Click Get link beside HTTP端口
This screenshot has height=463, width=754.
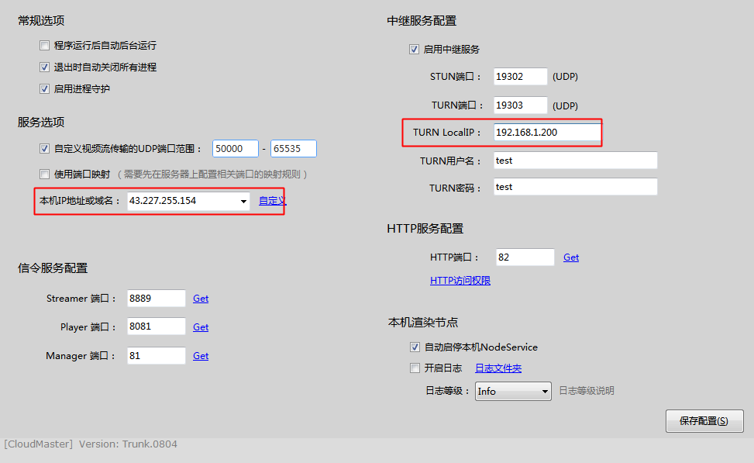571,257
